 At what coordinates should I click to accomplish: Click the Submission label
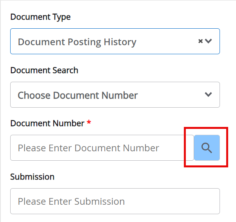click(32, 177)
